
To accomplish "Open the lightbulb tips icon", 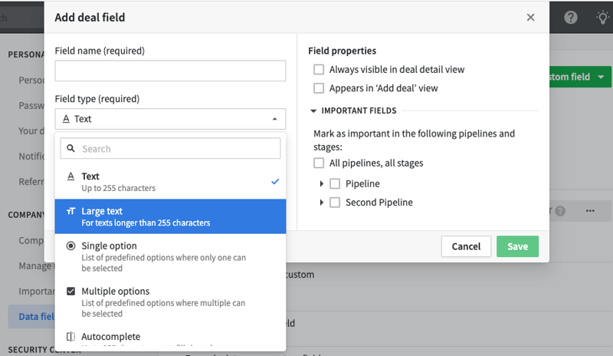I will coord(603,17).
